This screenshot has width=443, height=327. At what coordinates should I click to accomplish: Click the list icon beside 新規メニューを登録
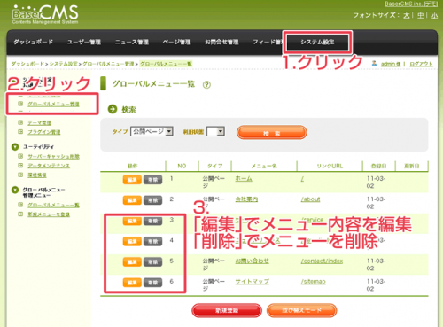click(x=20, y=214)
